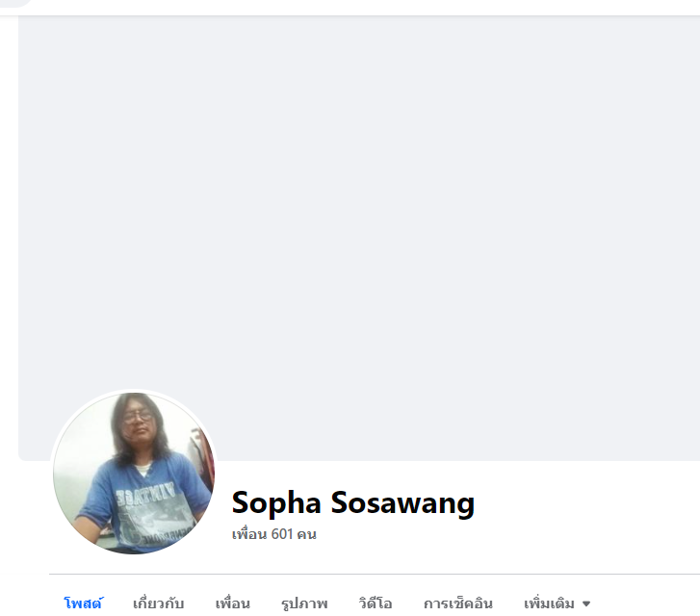Open the เกี่ยวกับ tab
The image size is (700, 616).
[x=159, y=603]
